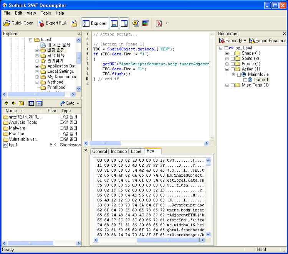Click Export FLA in Resources panel
Viewport: 288px width, 254px height.
click(x=233, y=41)
